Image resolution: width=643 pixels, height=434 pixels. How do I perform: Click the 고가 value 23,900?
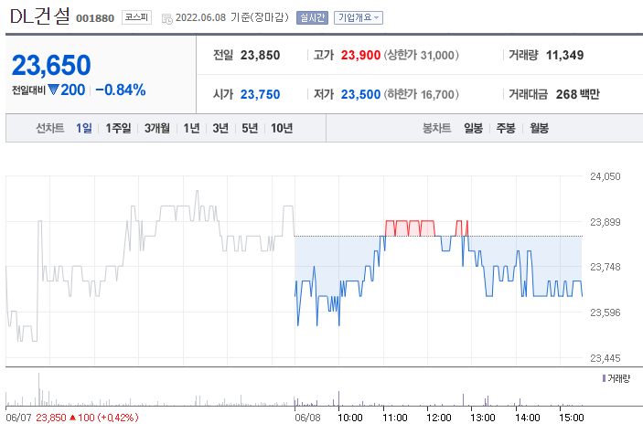360,56
